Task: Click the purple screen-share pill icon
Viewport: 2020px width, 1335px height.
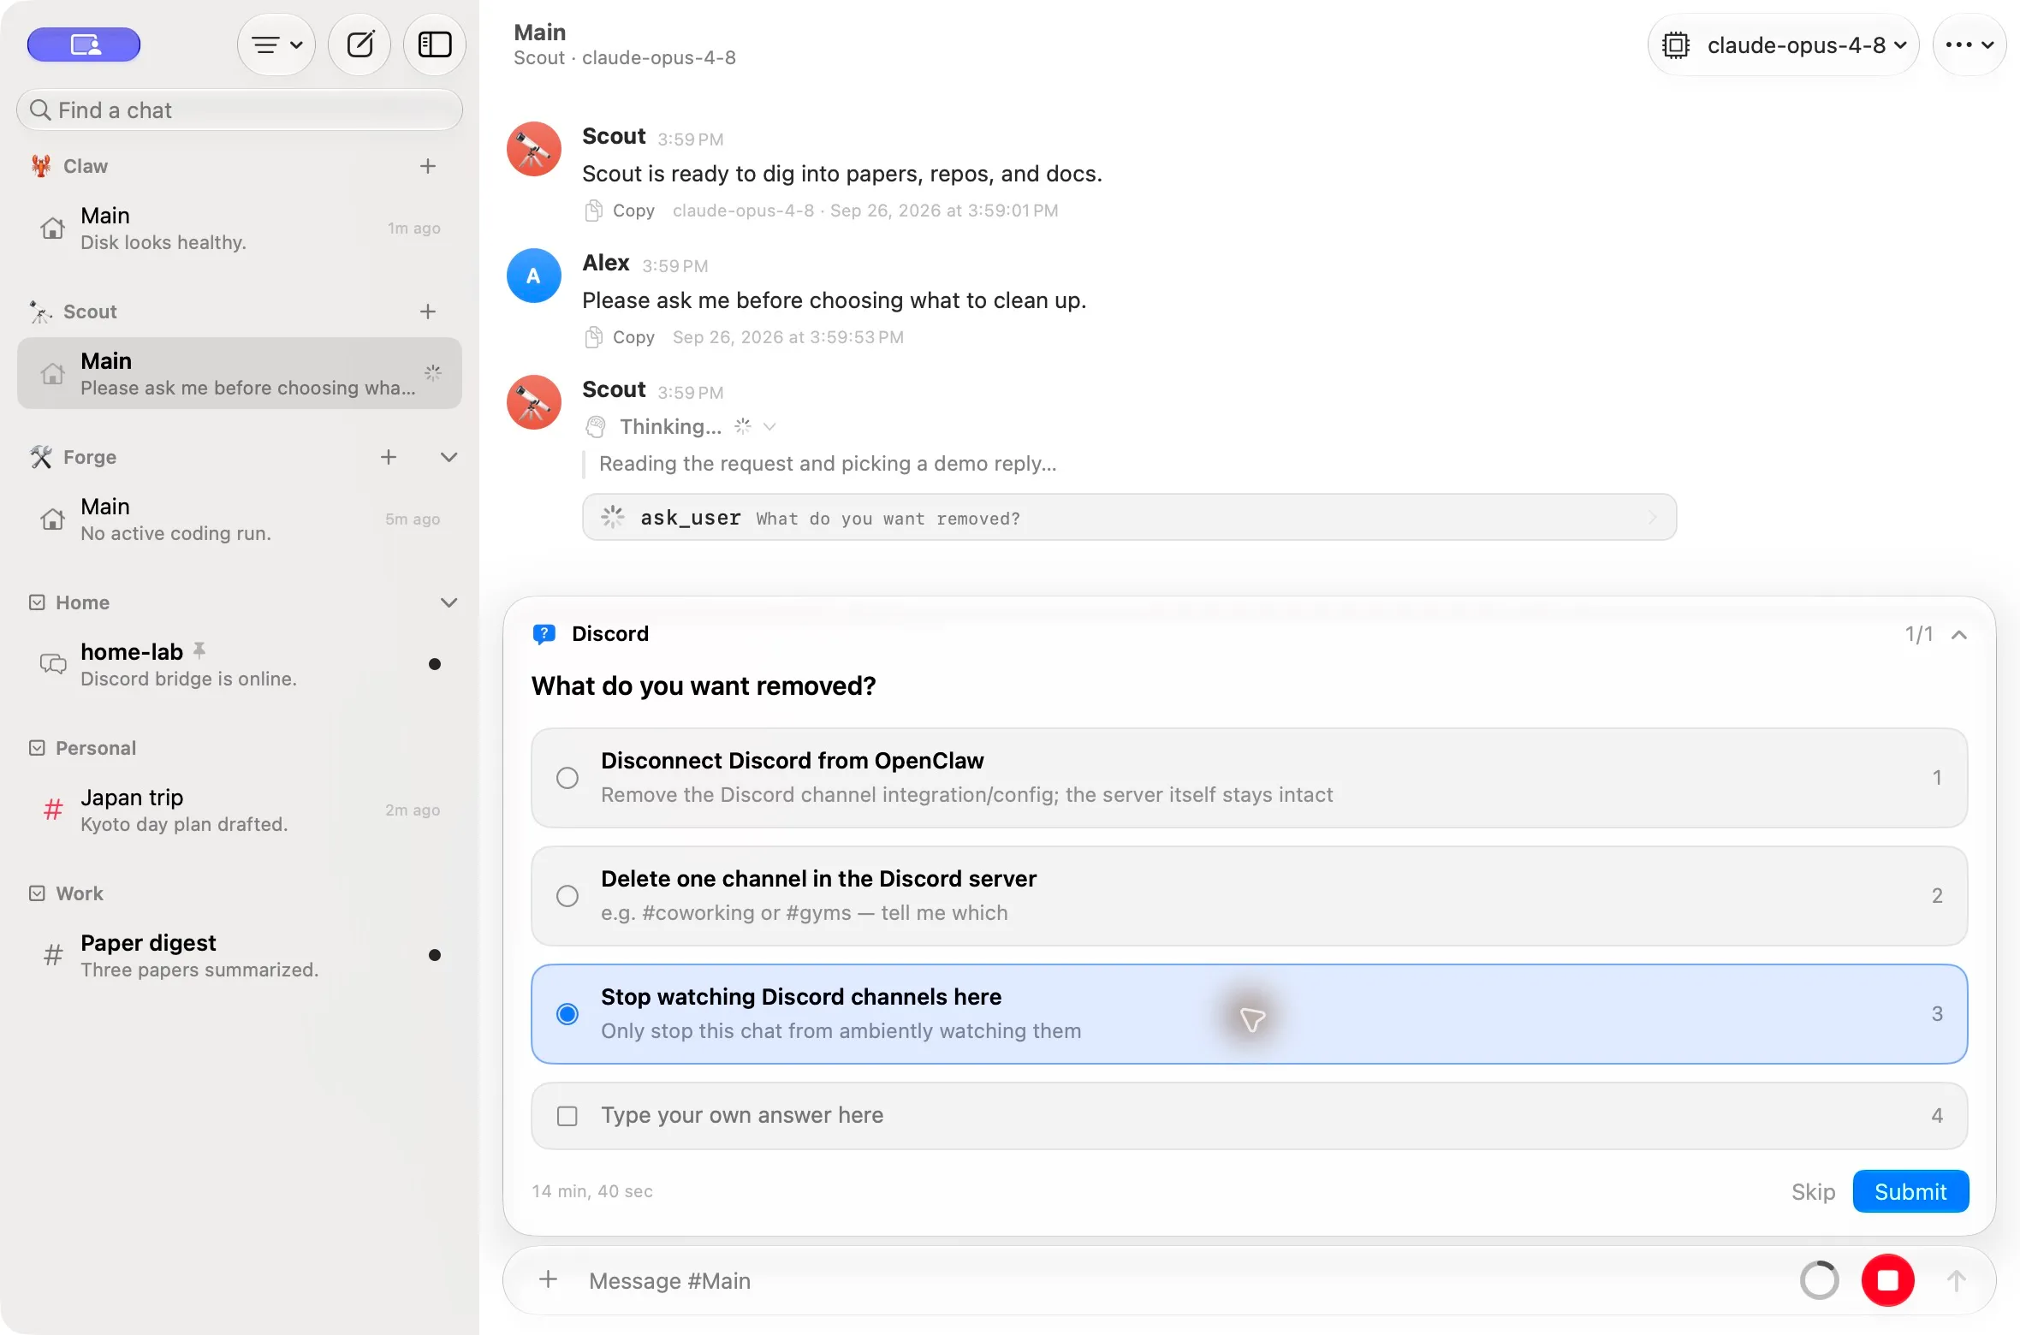Action: (84, 44)
